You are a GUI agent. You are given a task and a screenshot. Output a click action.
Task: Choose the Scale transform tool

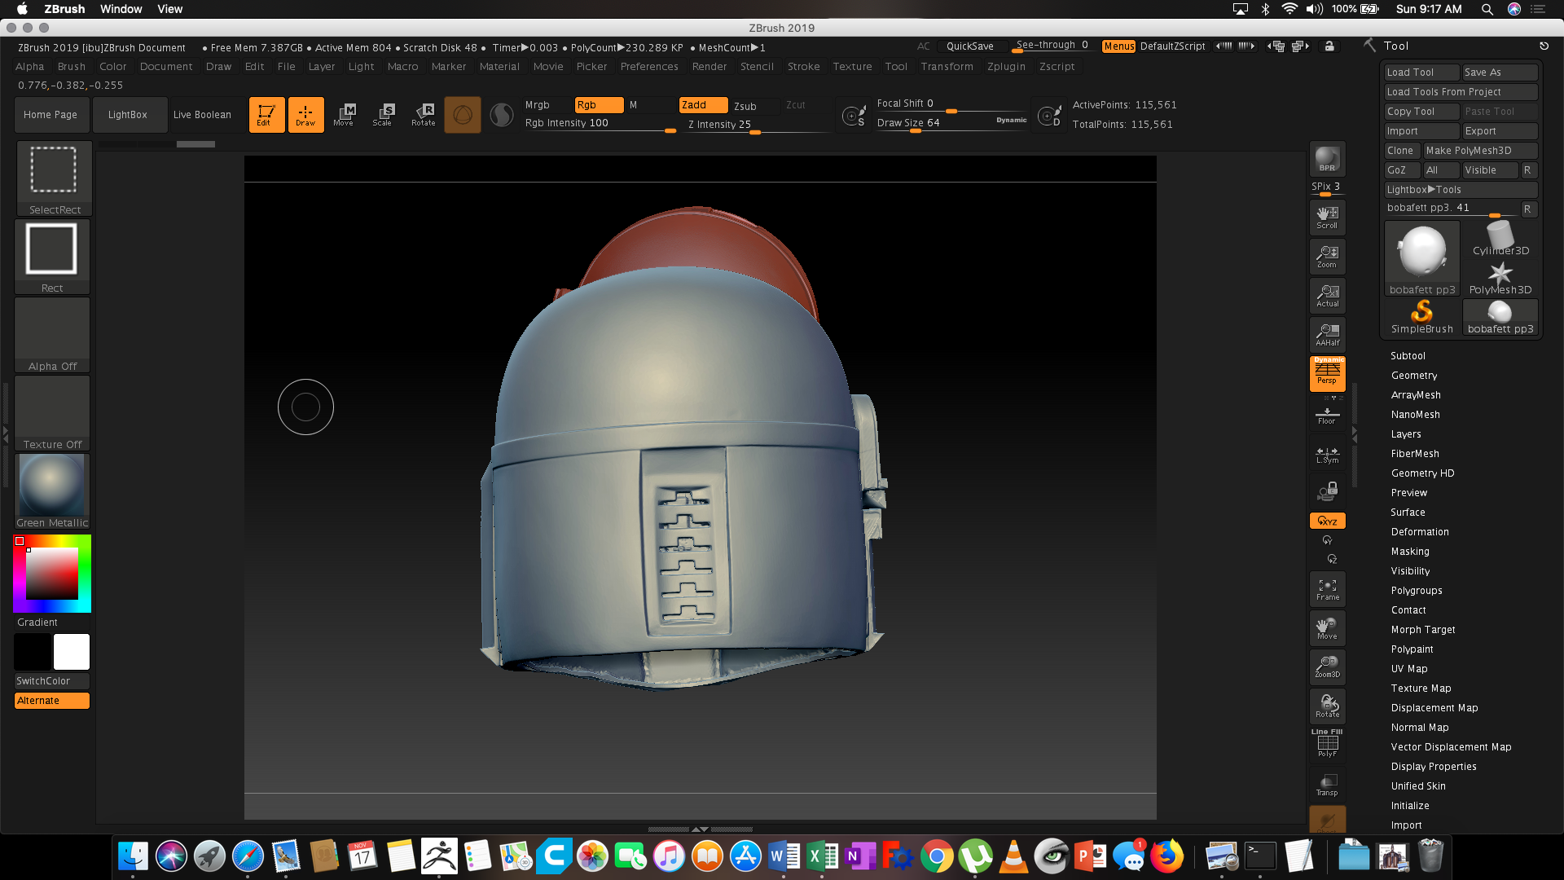pyautogui.click(x=383, y=115)
